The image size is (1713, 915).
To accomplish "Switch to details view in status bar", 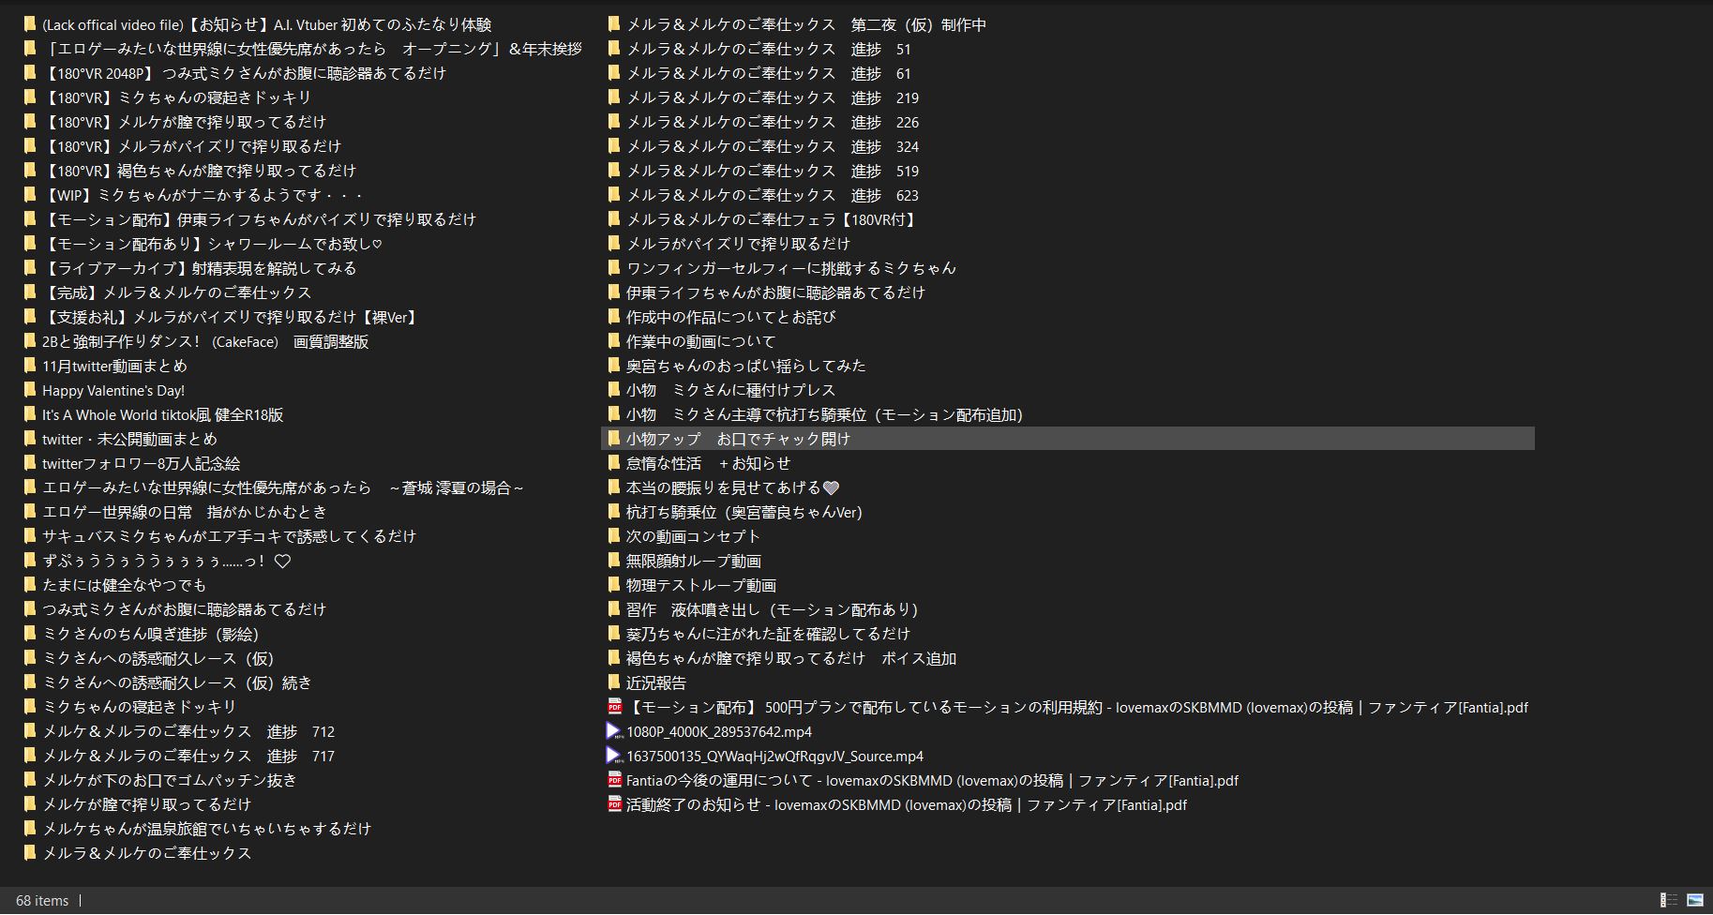I will pyautogui.click(x=1668, y=900).
